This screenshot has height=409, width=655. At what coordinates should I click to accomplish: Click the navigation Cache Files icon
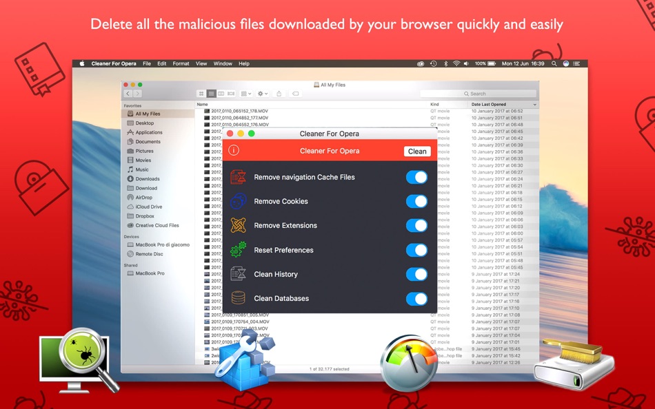tap(238, 177)
